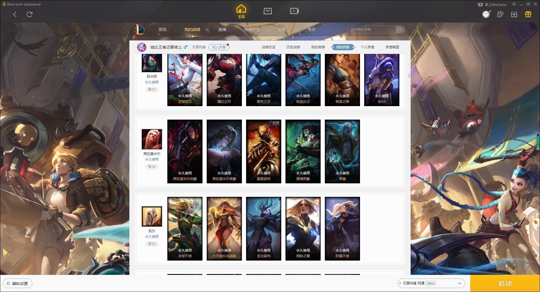Switch to the 我的英雄 sub-tab

(x=318, y=47)
